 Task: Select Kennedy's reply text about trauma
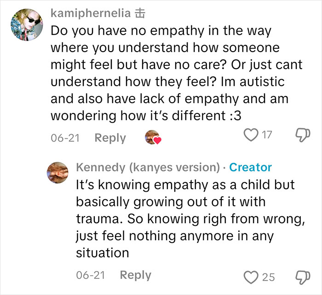(x=190, y=218)
